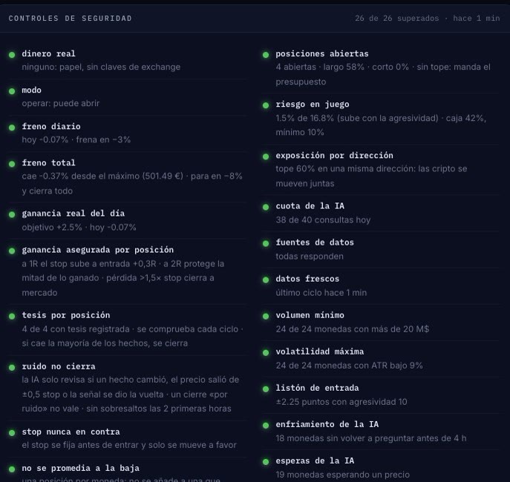510x482 pixels.
Task: Select 'datos frescos' title
Action: click(307, 279)
